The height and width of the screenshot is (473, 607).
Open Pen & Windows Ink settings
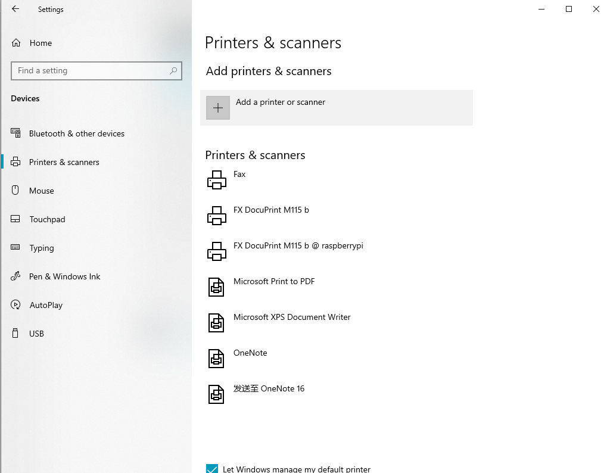click(65, 276)
